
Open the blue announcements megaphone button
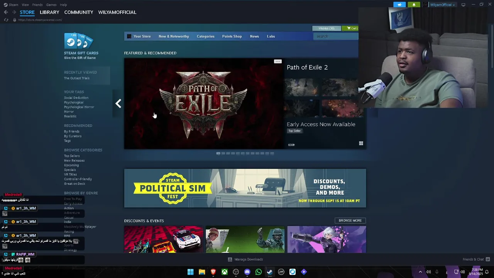tap(400, 5)
